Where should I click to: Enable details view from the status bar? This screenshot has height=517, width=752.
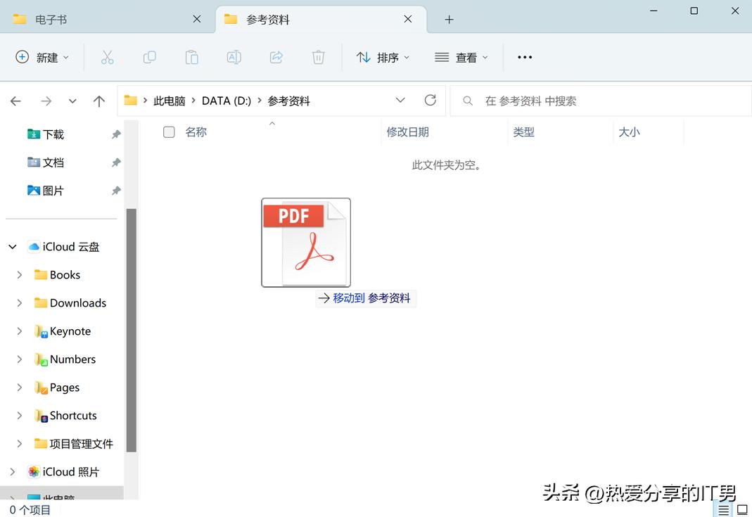tap(725, 509)
